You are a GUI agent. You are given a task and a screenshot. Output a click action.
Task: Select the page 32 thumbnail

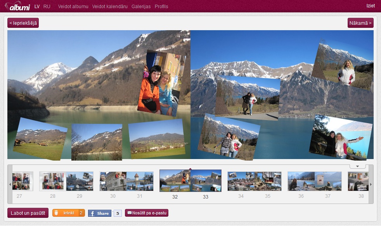point(175,181)
